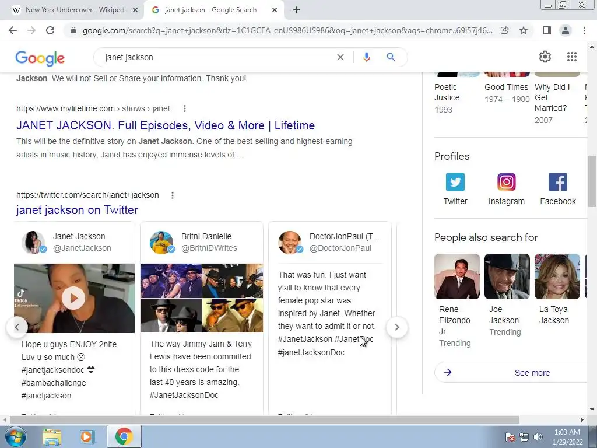Open the taskbar volume control
597x448 pixels.
[538, 437]
